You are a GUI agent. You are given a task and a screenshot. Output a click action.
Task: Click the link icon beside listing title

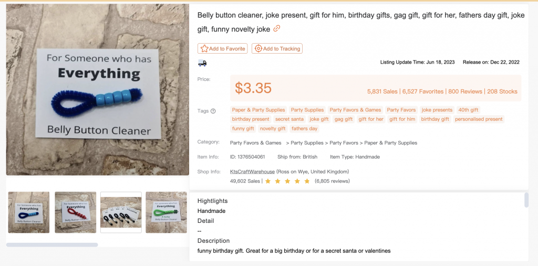coord(277,28)
